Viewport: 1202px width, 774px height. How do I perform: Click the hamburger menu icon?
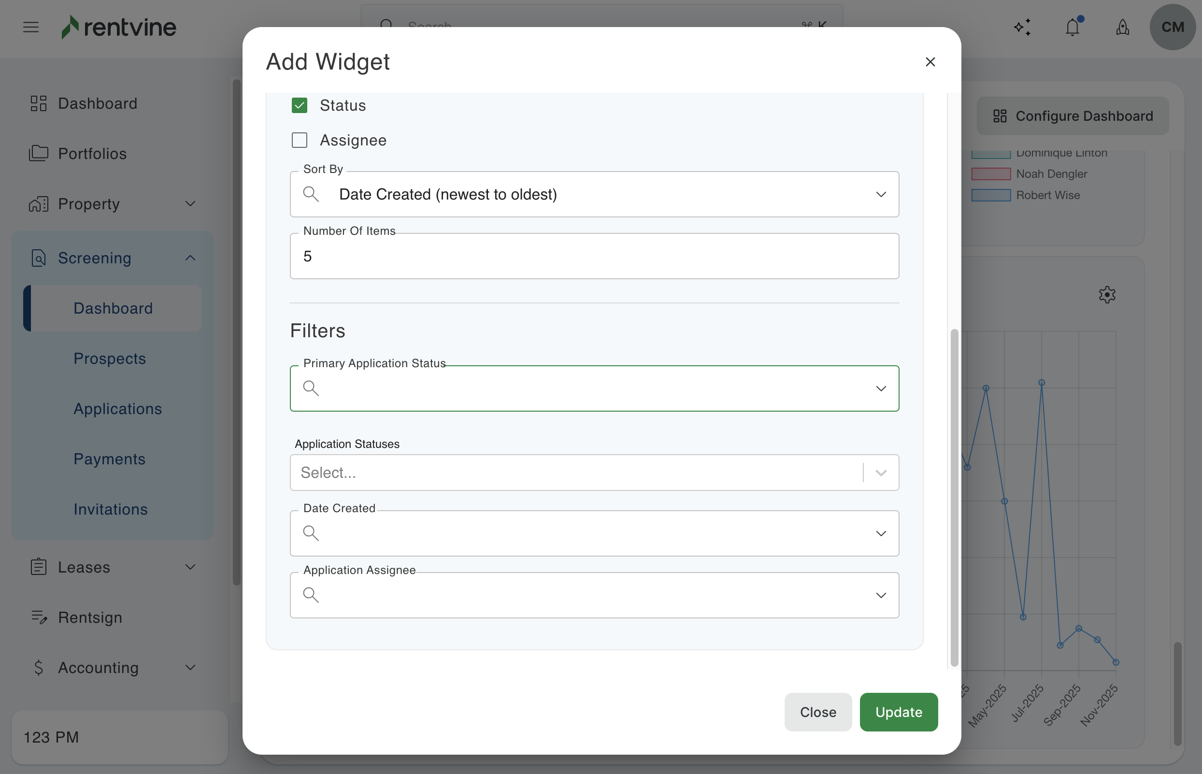click(x=30, y=27)
